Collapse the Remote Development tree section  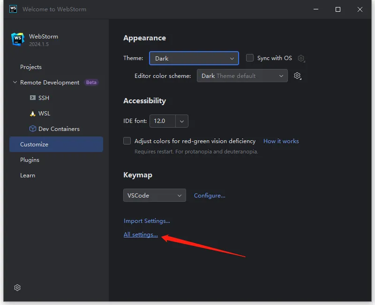(x=15, y=83)
